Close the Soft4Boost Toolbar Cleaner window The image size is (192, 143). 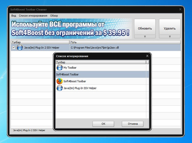(x=180, y=9)
